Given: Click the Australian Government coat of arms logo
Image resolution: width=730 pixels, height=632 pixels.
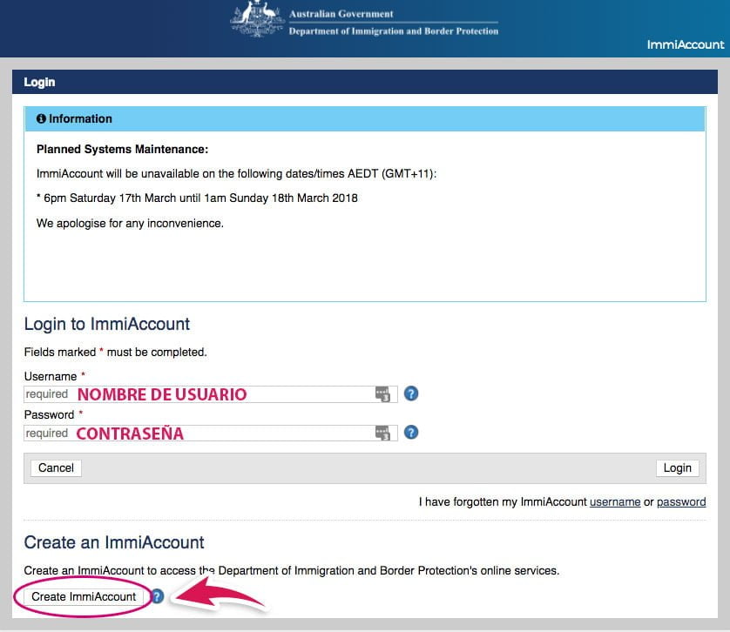Looking at the screenshot, I should [257, 19].
